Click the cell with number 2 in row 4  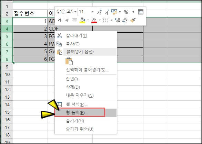click(x=30, y=29)
